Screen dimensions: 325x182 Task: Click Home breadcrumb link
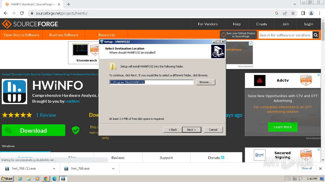point(6,74)
